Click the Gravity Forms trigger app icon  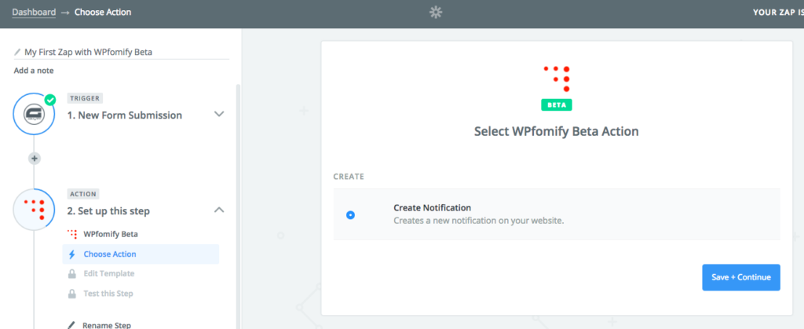point(34,114)
